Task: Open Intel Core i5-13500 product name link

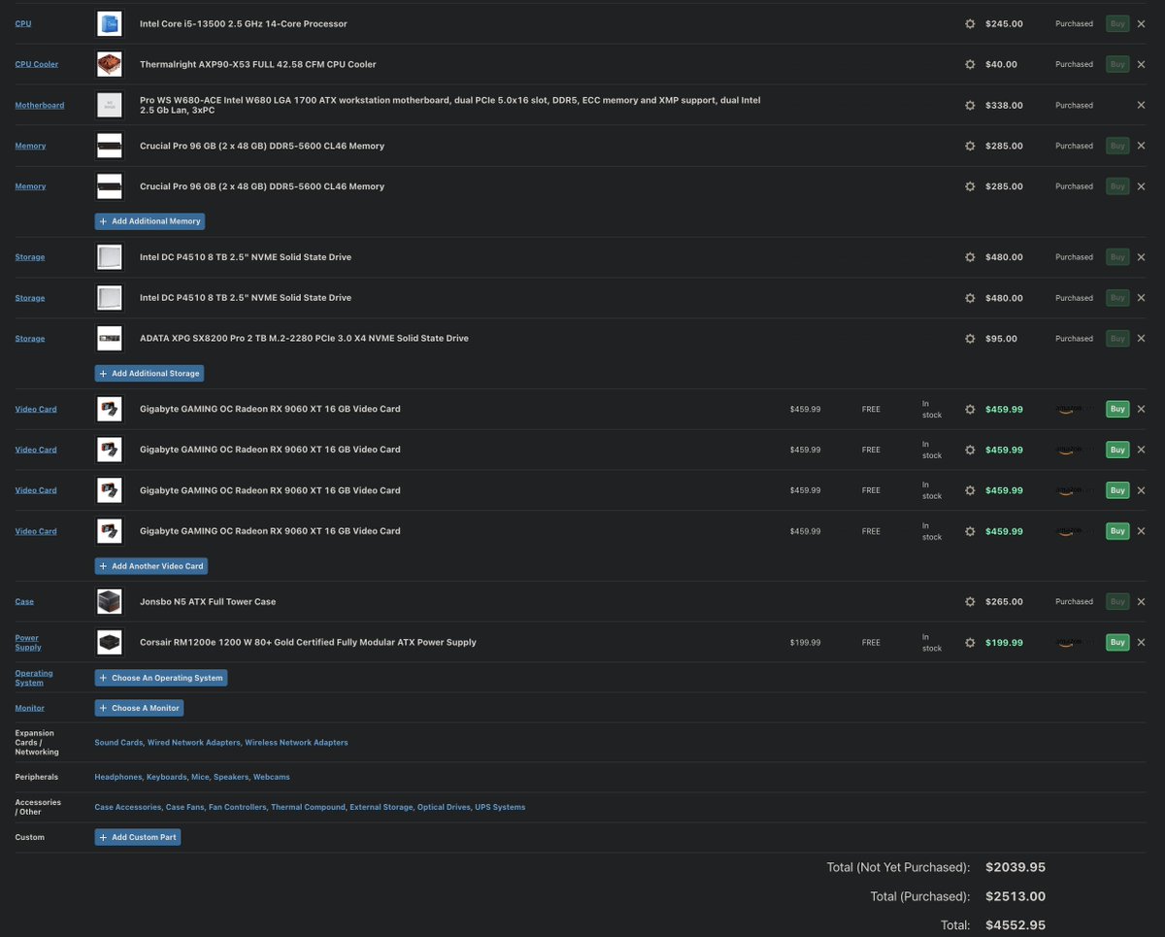Action: [244, 23]
